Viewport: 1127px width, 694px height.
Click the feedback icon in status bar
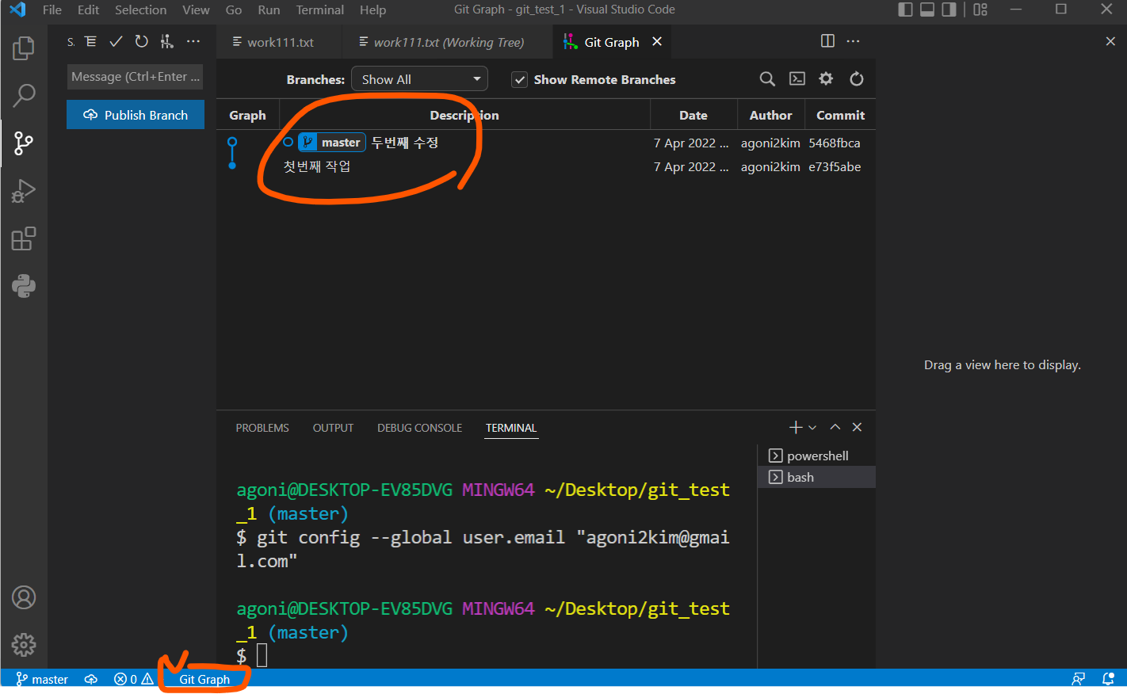pyautogui.click(x=1078, y=679)
